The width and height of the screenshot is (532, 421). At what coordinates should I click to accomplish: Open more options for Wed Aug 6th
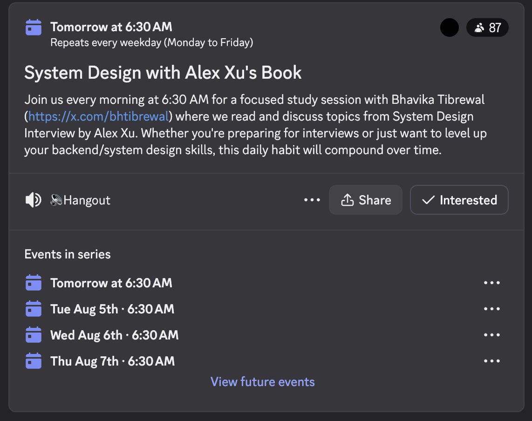point(491,335)
